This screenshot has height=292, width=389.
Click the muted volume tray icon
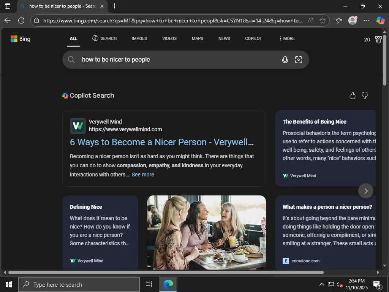pos(340,284)
